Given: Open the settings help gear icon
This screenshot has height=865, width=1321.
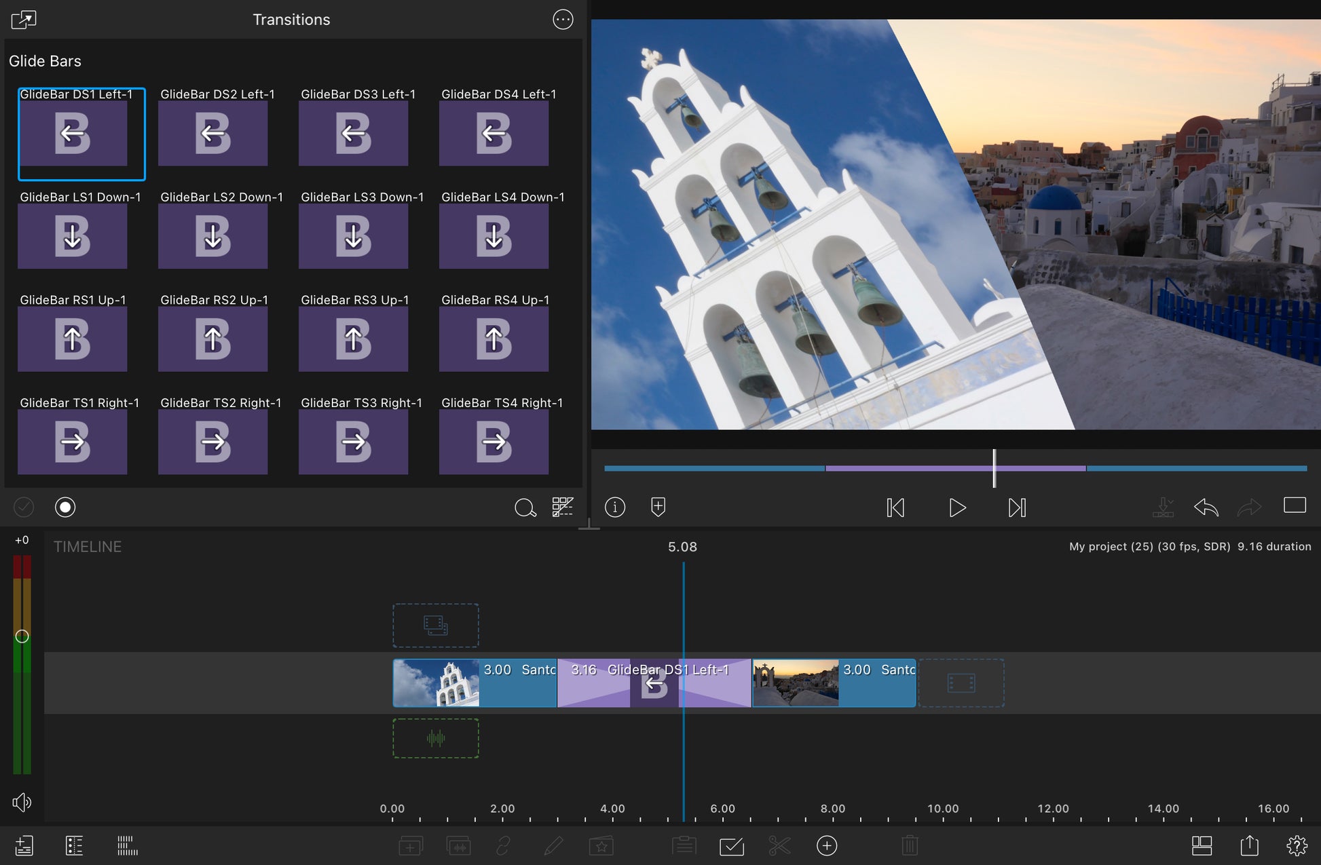Looking at the screenshot, I should coord(1297,845).
